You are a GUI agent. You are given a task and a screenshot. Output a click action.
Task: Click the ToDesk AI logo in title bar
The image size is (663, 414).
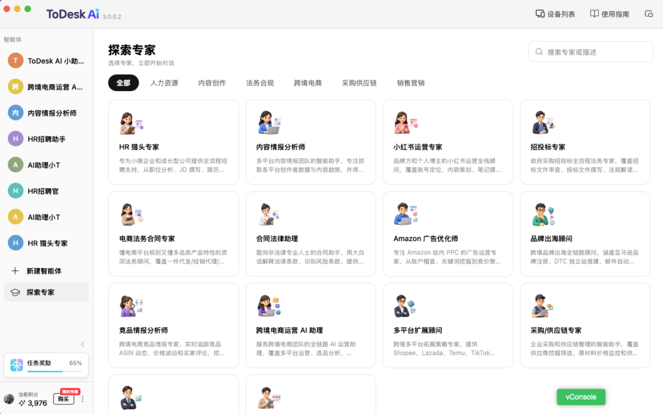pos(73,14)
